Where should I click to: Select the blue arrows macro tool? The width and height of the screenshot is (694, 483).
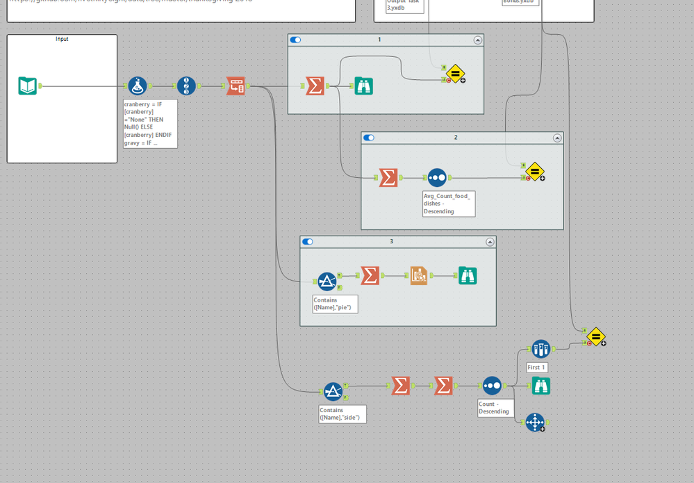pos(535,423)
